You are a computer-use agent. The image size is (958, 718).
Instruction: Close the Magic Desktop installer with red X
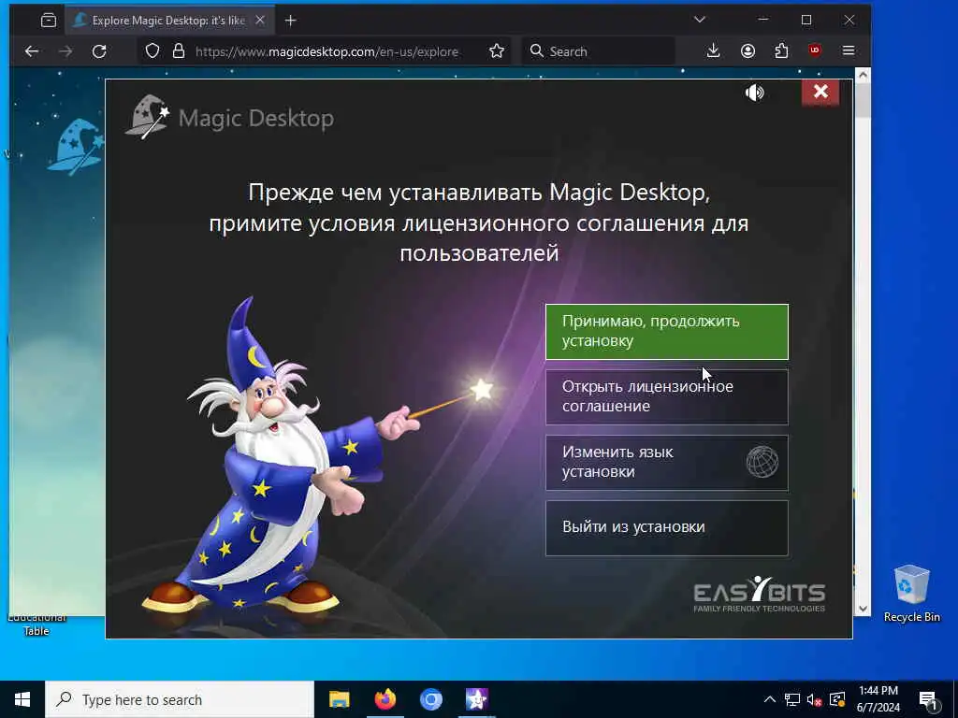(x=820, y=92)
